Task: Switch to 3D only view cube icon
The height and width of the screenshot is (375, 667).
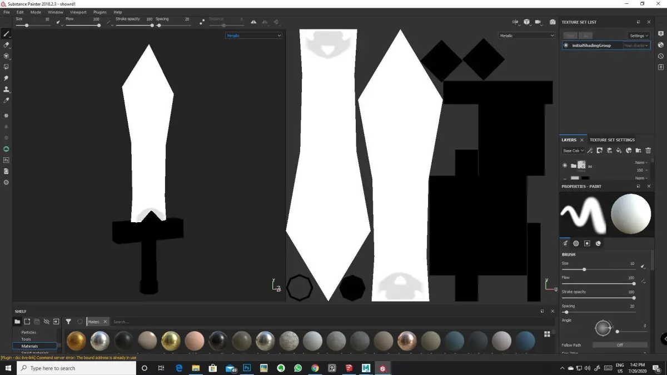Action: point(526,22)
